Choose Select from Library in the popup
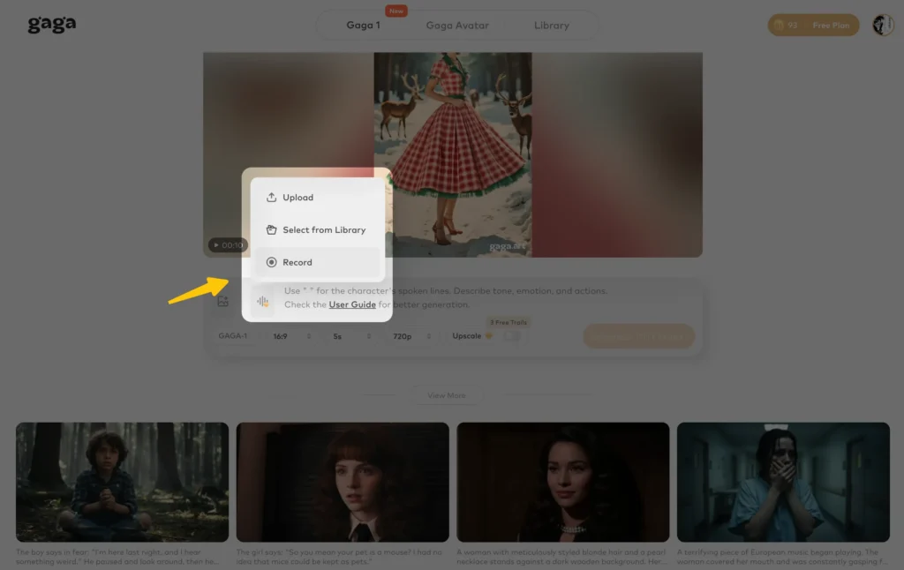 [323, 230]
